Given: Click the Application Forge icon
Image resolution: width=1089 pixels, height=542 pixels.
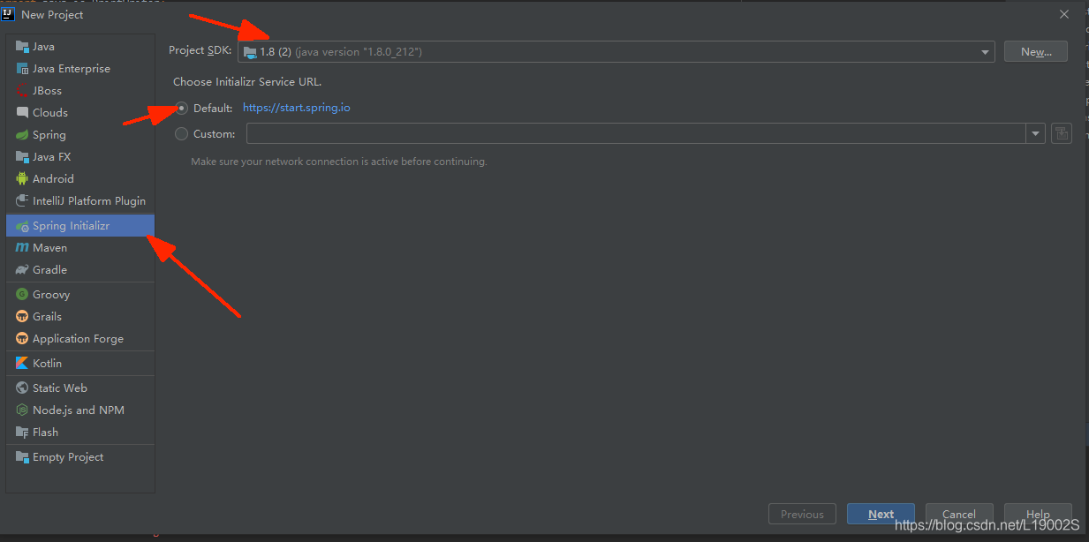Looking at the screenshot, I should tap(22, 339).
